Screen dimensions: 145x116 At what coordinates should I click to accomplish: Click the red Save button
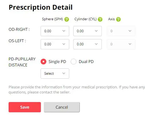pos(25,107)
